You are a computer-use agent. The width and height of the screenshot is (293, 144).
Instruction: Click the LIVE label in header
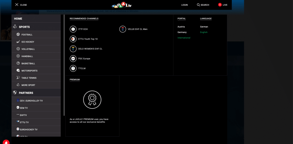225,5
